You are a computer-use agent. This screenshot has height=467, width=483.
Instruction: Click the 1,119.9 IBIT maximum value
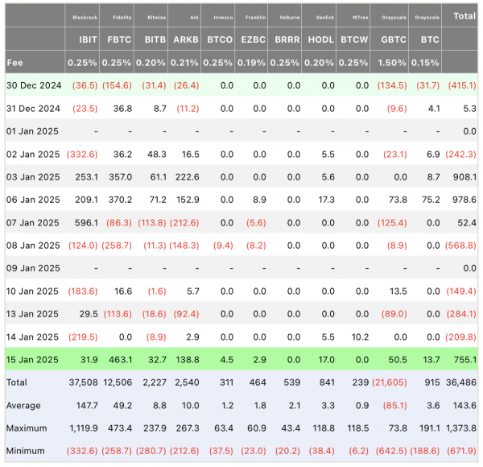(84, 428)
